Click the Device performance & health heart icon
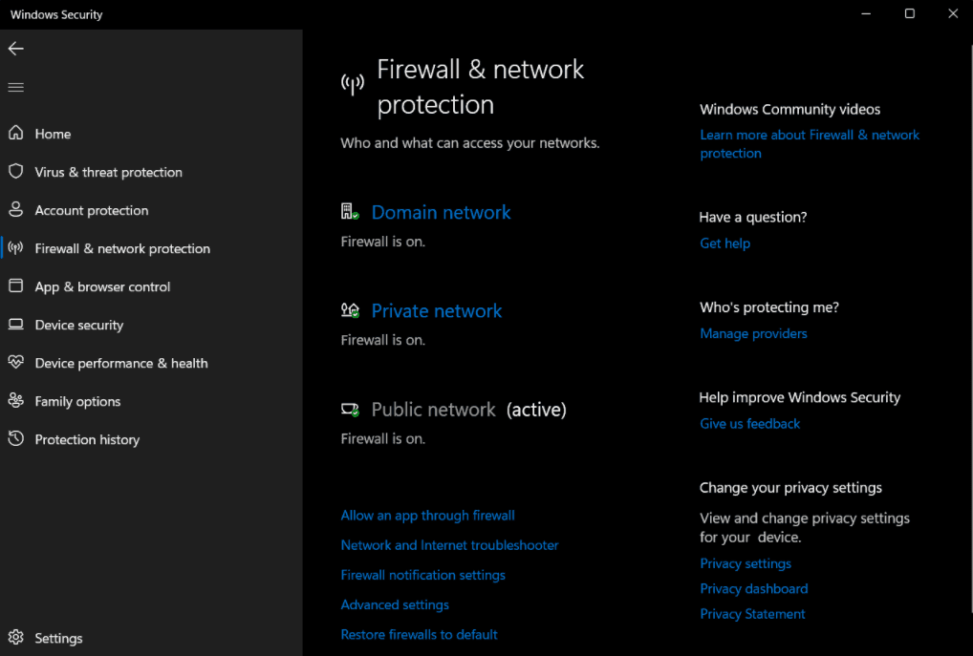The width and height of the screenshot is (973, 656). (16, 362)
